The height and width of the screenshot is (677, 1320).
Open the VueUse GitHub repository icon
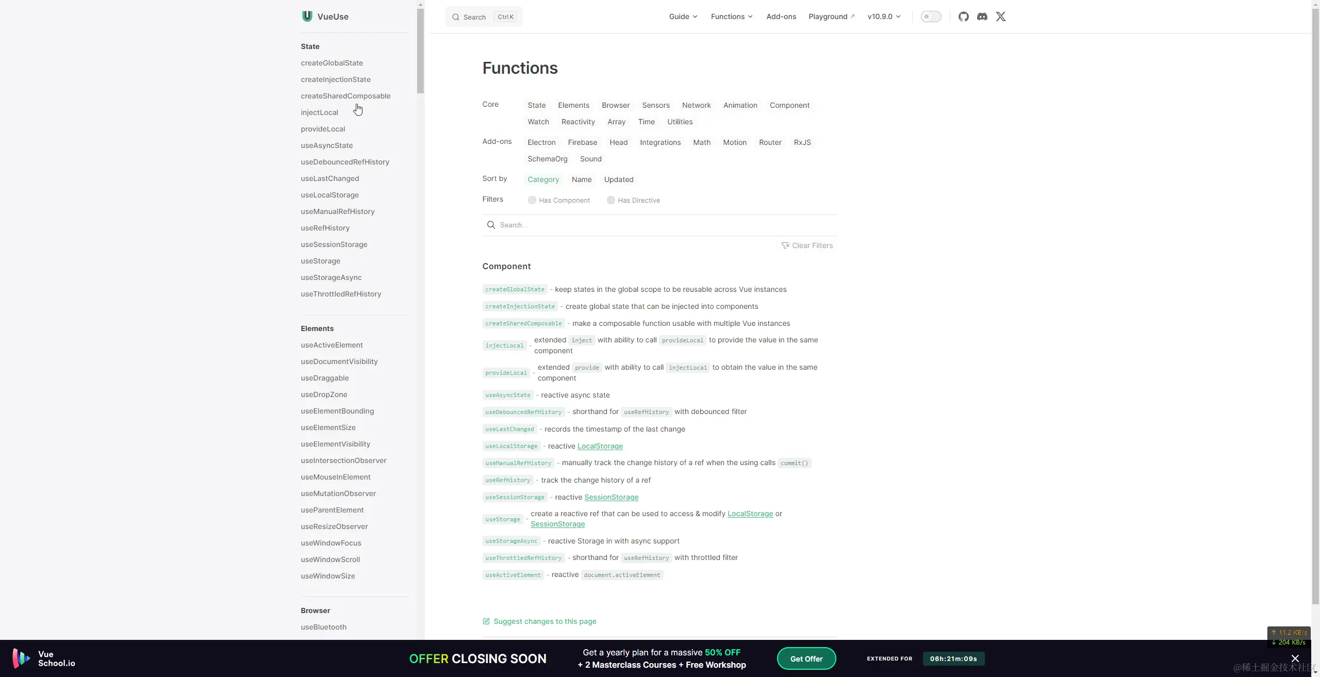963,16
